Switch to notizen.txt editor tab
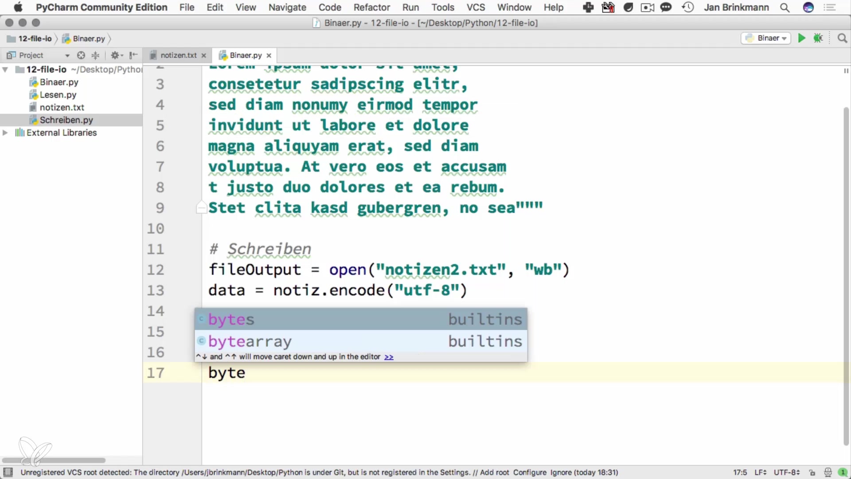The width and height of the screenshot is (851, 479). (178, 55)
